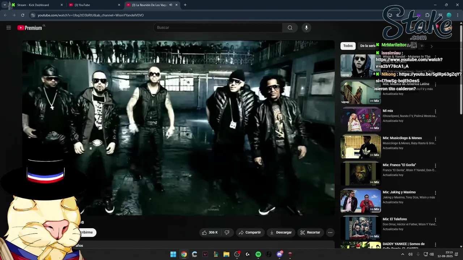The height and width of the screenshot is (260, 463).
Task: Open volume control in system tray
Action: 432,254
